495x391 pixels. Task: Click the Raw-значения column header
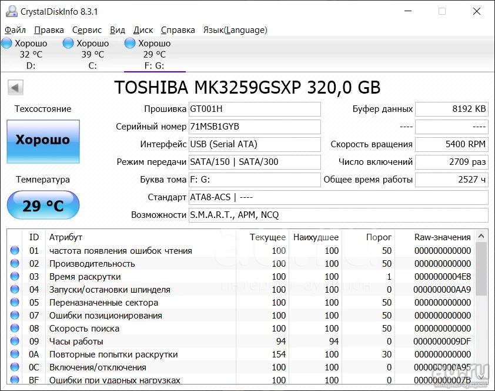tap(434, 237)
